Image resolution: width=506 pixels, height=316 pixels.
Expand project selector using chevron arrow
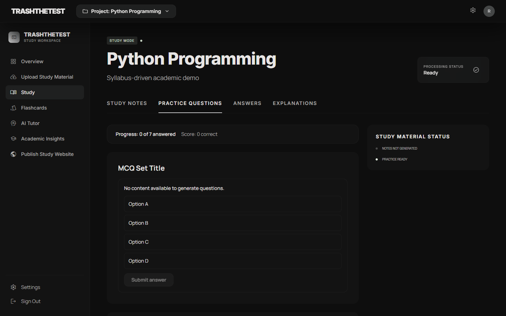(x=167, y=11)
